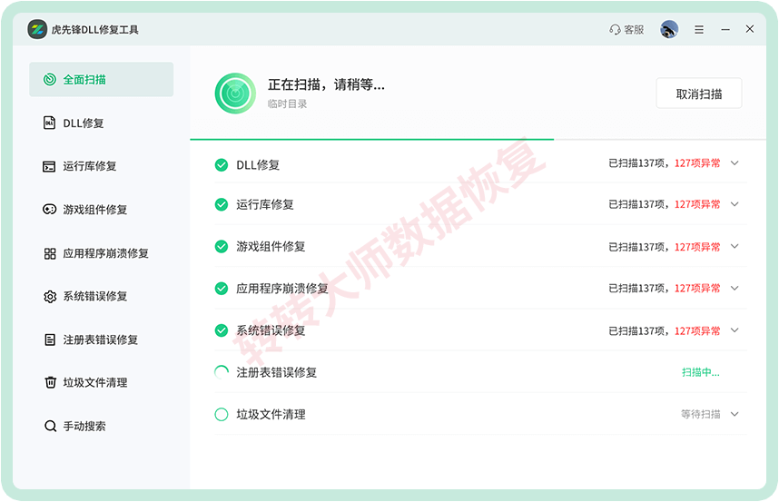Viewport: 779px width, 502px height.
Task: Click the 扫描中... status text
Action: 701,372
